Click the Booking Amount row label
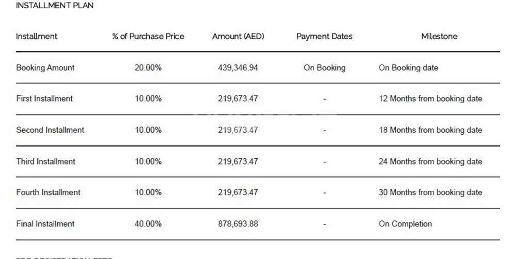This screenshot has width=529, height=259. point(45,68)
